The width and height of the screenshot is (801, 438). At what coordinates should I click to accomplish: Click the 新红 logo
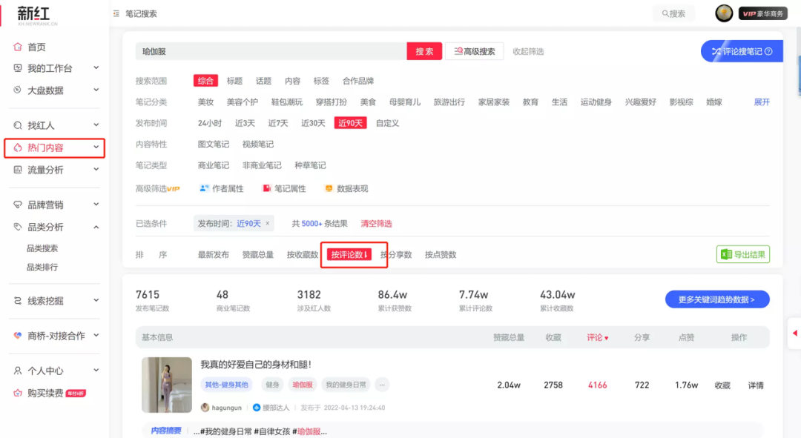pos(36,15)
